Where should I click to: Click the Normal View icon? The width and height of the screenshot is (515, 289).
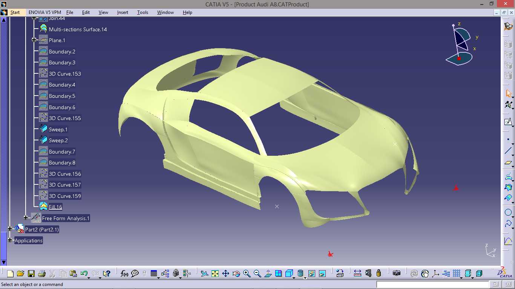[268, 274]
